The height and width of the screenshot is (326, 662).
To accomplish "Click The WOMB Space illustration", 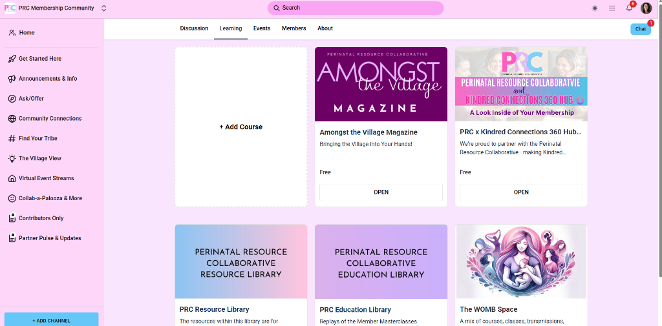I will (521, 262).
